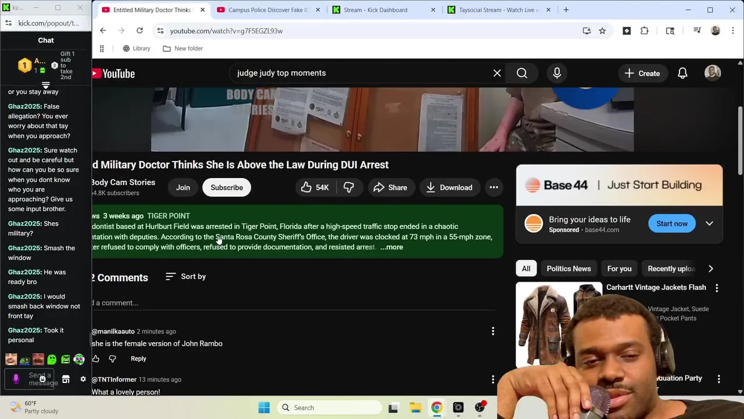The image size is (744, 419).
Task: Click the TIGER POINT location tag
Action: (x=169, y=216)
